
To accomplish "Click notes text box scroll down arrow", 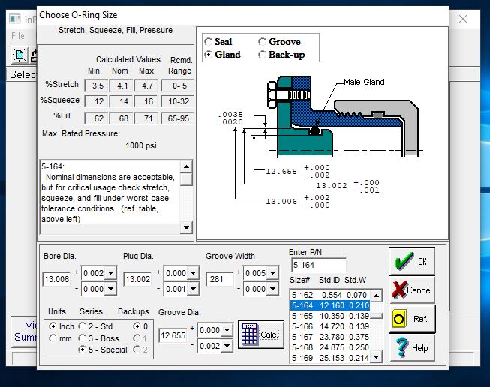I will point(186,228).
